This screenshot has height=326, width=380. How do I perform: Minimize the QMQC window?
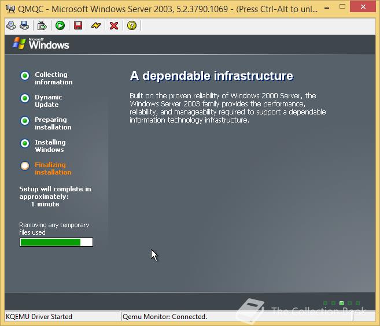(327, 8)
